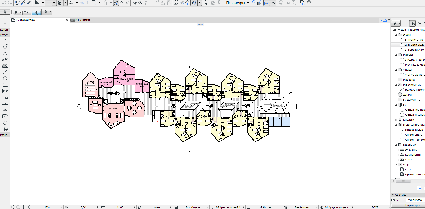Open the Разное toolbox section
This screenshot has height=209, width=425.
click(x=4, y=135)
